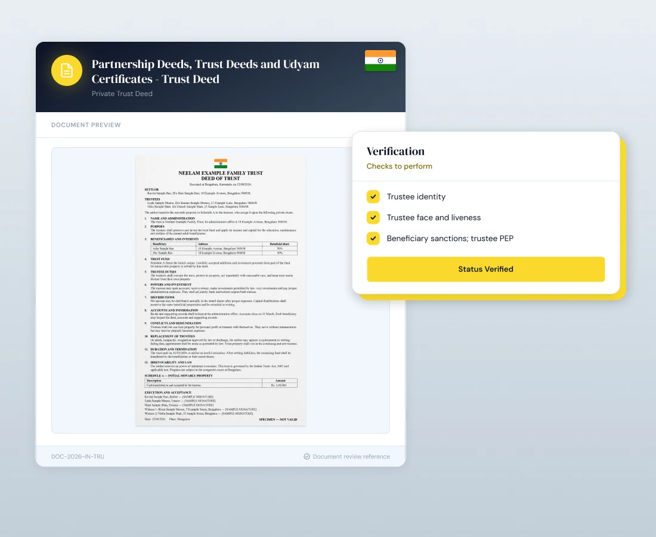Toggle the Beneficiary sanctions; trustee PEP checkbox

point(373,239)
